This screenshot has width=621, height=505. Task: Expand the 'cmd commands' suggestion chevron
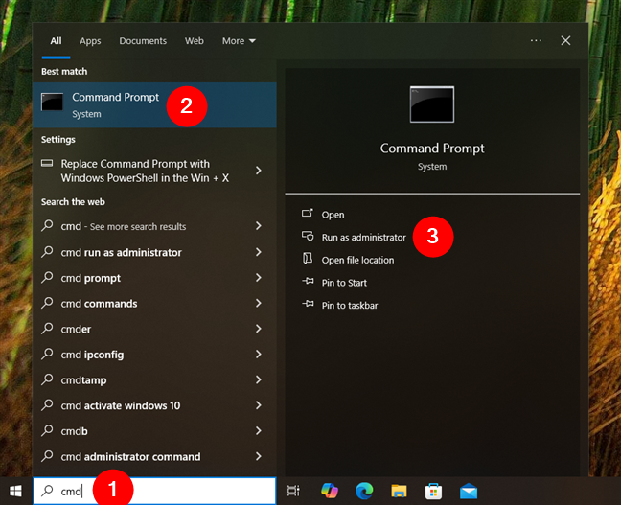pos(258,303)
